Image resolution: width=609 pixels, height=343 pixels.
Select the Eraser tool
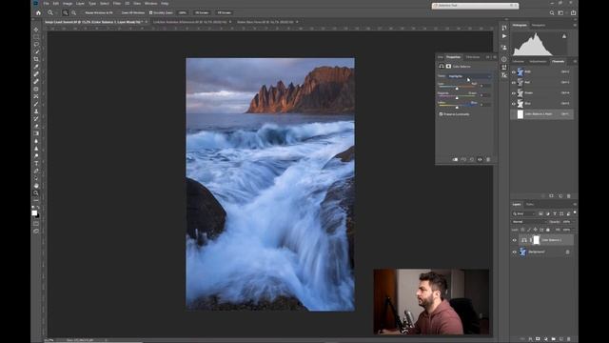click(x=36, y=126)
